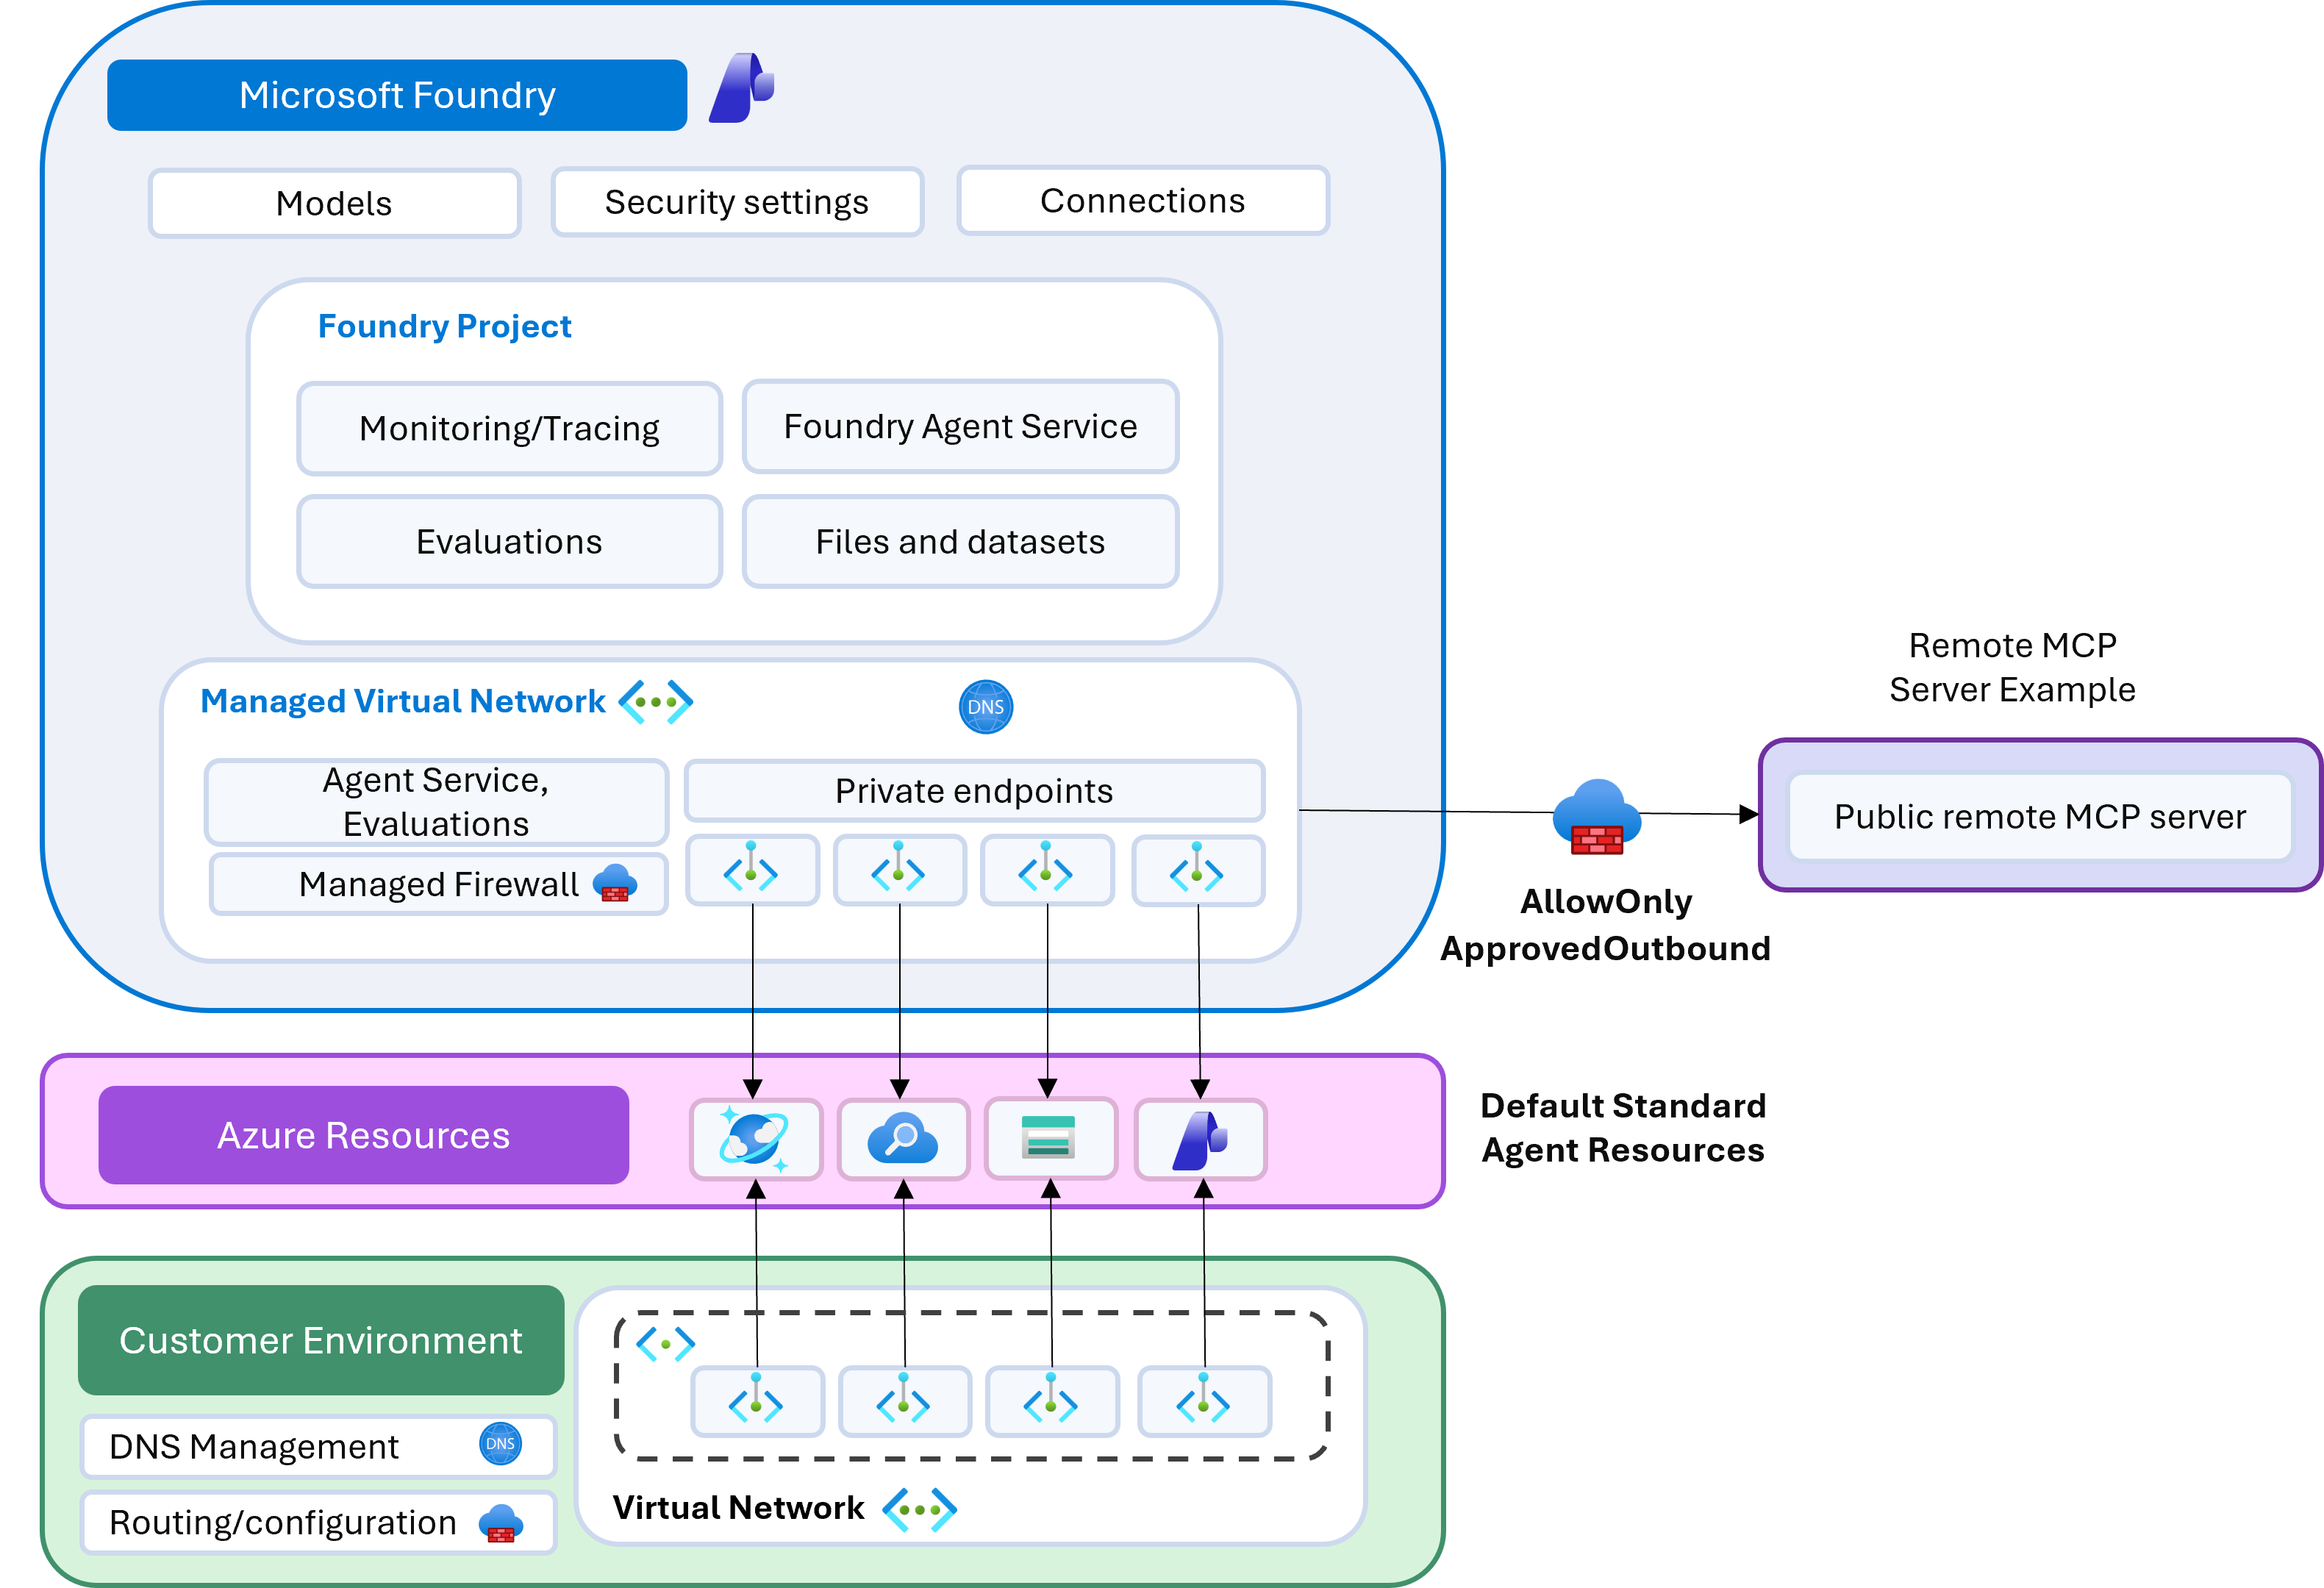
Task: Click the Microsoft Foundry logo icon beside the title
Action: tap(741, 88)
